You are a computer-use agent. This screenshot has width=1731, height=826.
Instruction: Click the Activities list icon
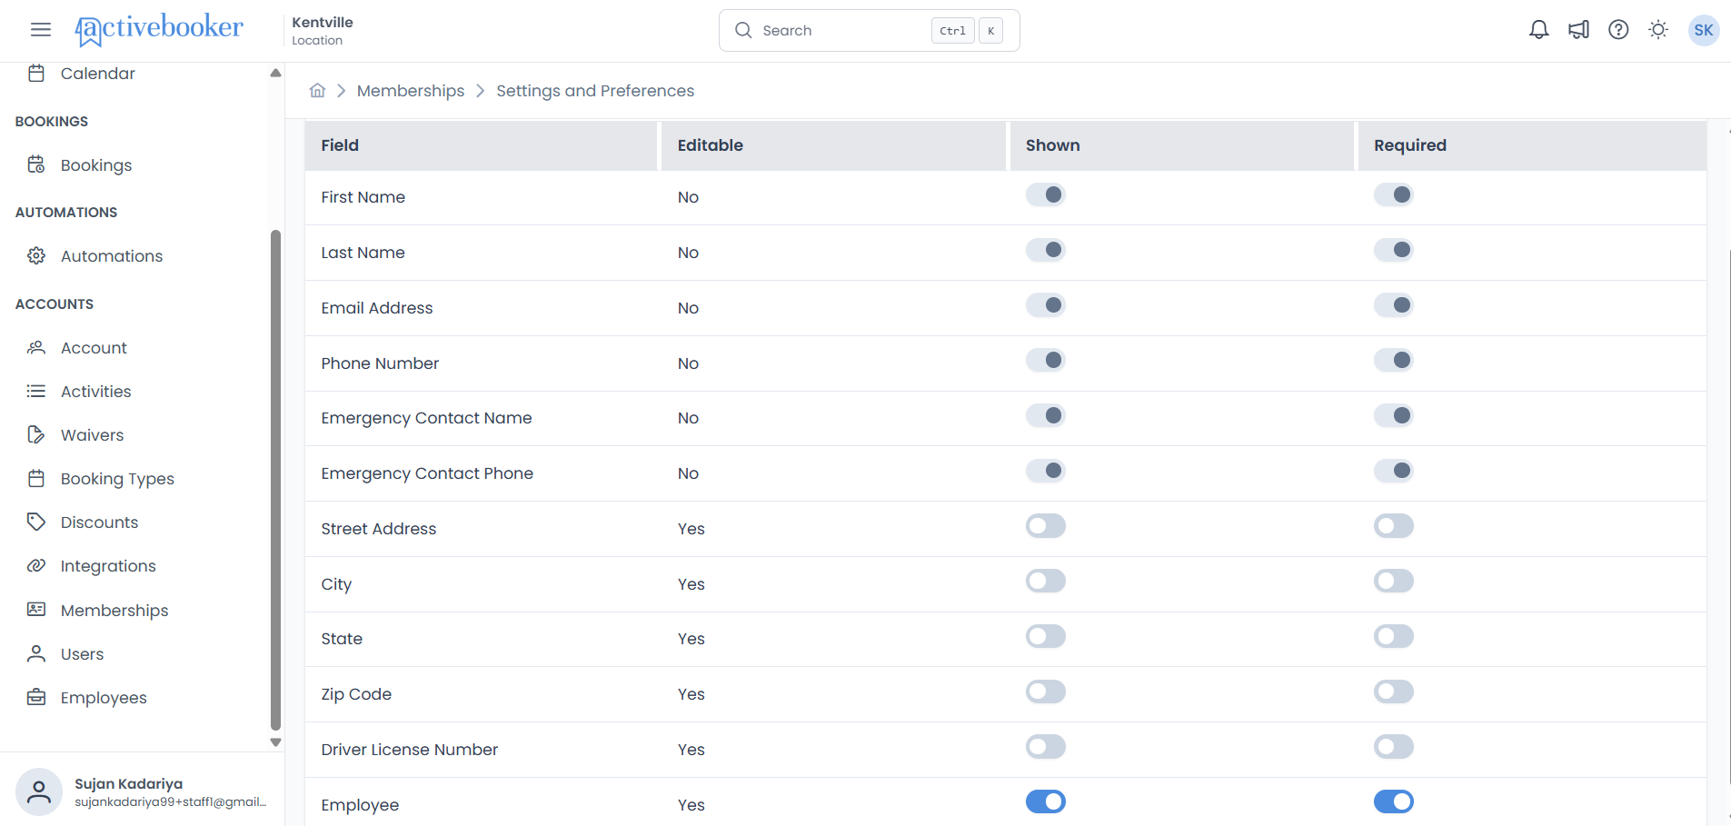36,391
